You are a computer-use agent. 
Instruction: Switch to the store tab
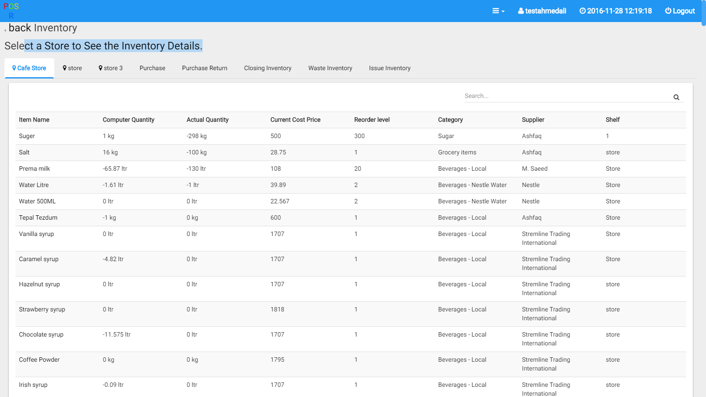[72, 68]
